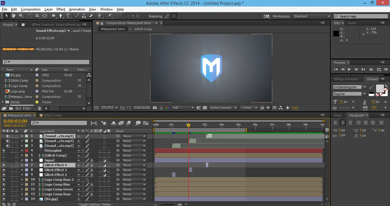390x206 pixels.
Task: Open the Animation menu
Action: click(x=77, y=9)
